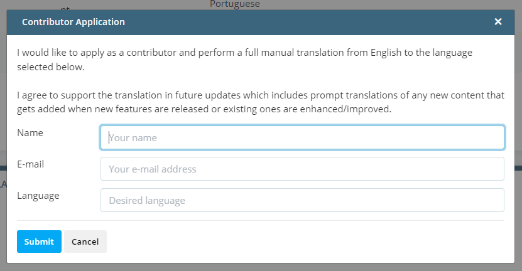Image resolution: width=522 pixels, height=271 pixels.
Task: Submit the contributor application
Action: tap(40, 242)
